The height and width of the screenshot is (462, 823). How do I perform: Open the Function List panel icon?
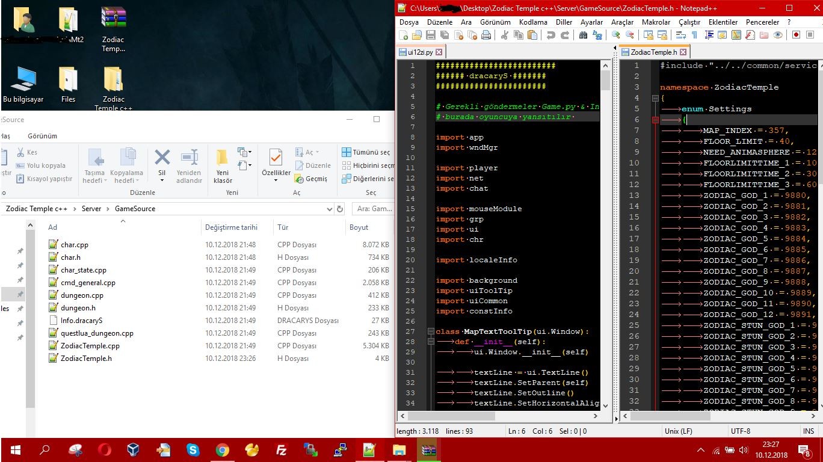[750, 35]
